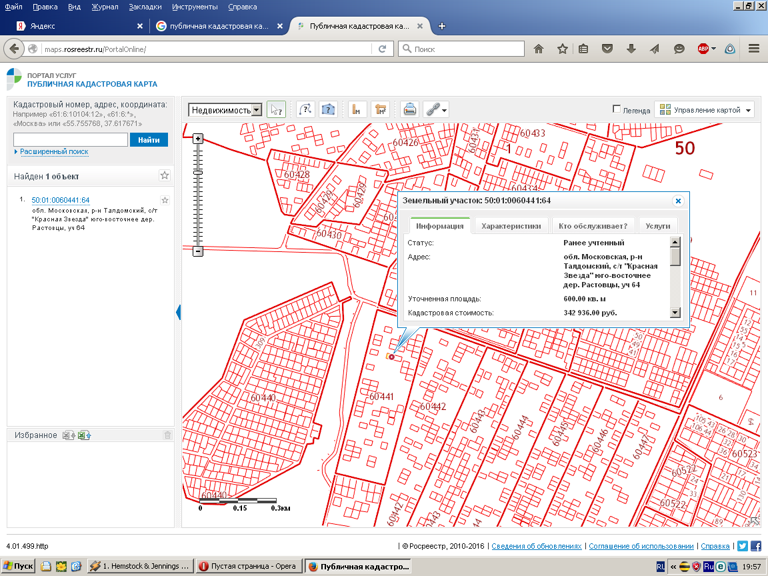Select the Информация tab
This screenshot has height=576, width=768.
point(440,226)
